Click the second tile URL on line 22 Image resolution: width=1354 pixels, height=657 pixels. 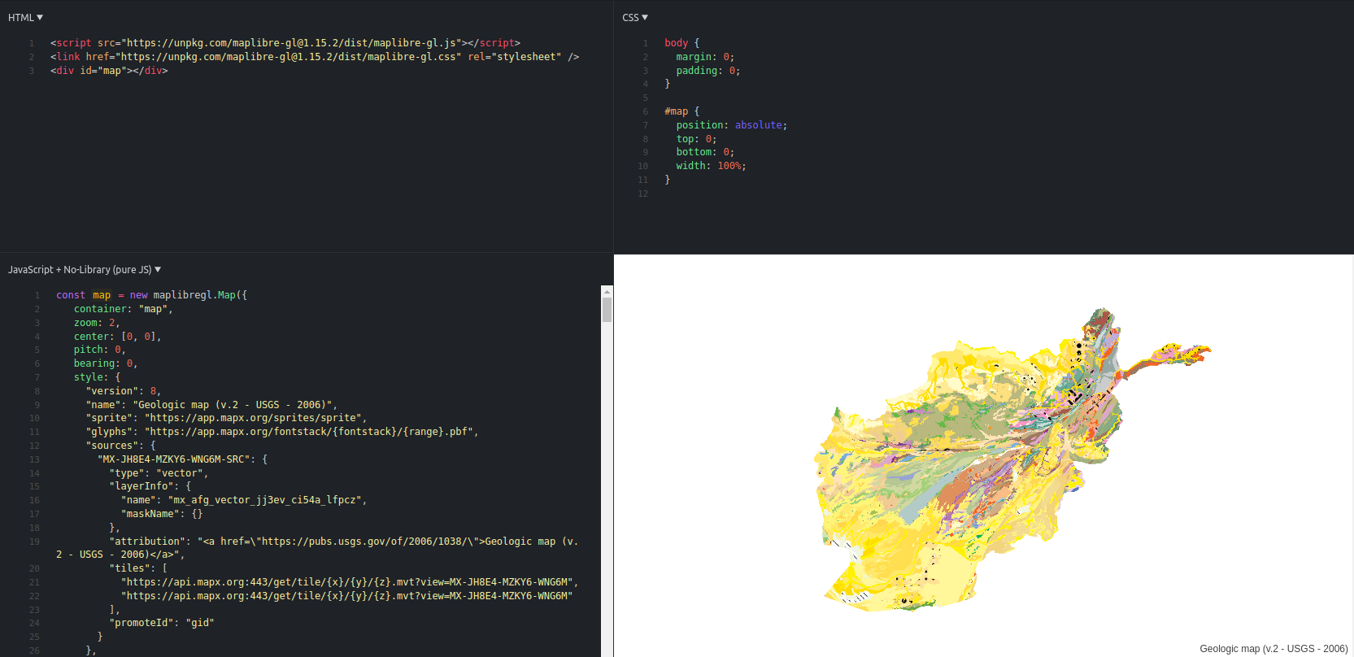tap(347, 596)
